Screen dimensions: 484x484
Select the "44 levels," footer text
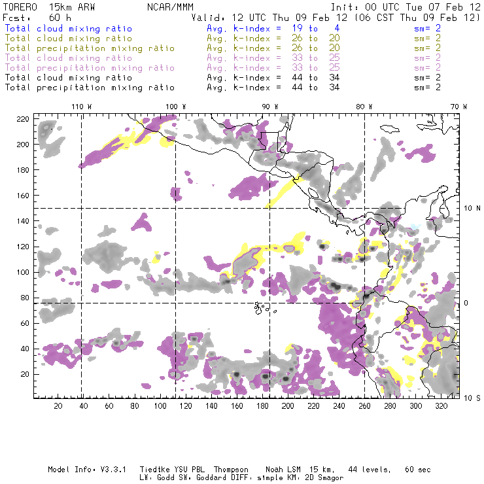click(370, 470)
